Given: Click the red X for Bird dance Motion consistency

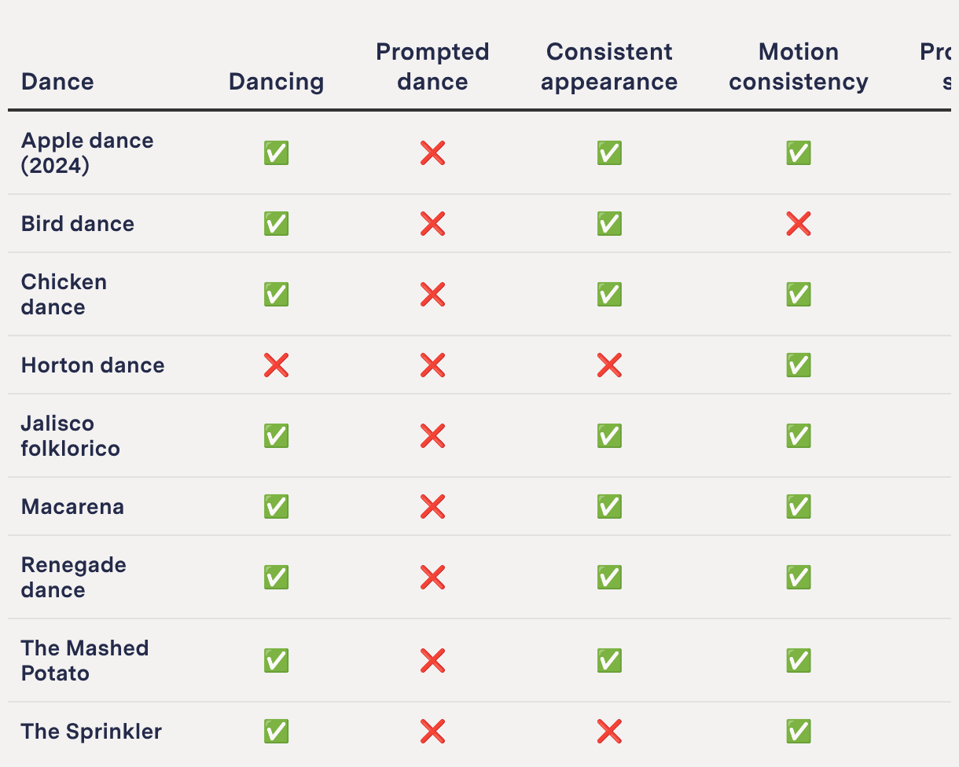Looking at the screenshot, I should (799, 224).
